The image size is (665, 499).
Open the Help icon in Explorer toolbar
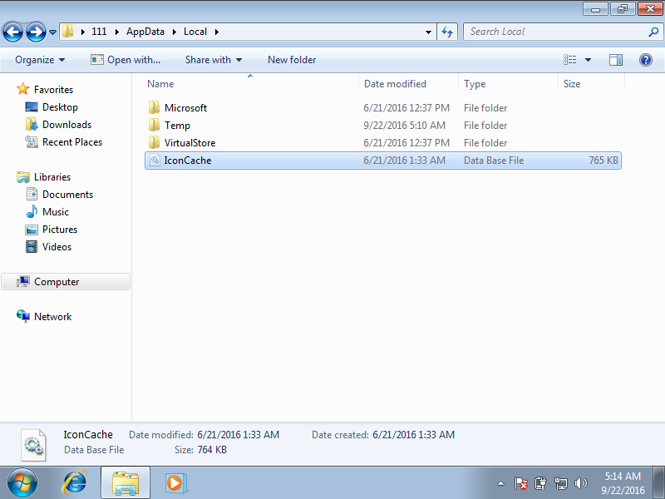point(646,60)
